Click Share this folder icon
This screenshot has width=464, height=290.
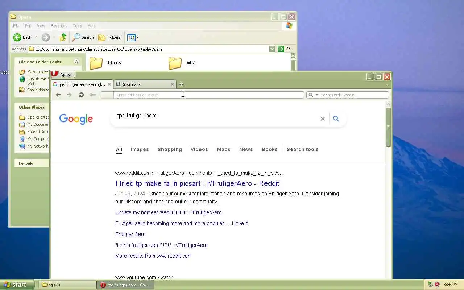point(22,90)
